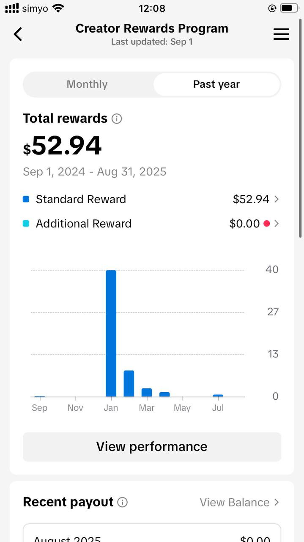Screen dimensions: 304x542
Task: Switch to the Monthly tab
Action: pyautogui.click(x=87, y=84)
